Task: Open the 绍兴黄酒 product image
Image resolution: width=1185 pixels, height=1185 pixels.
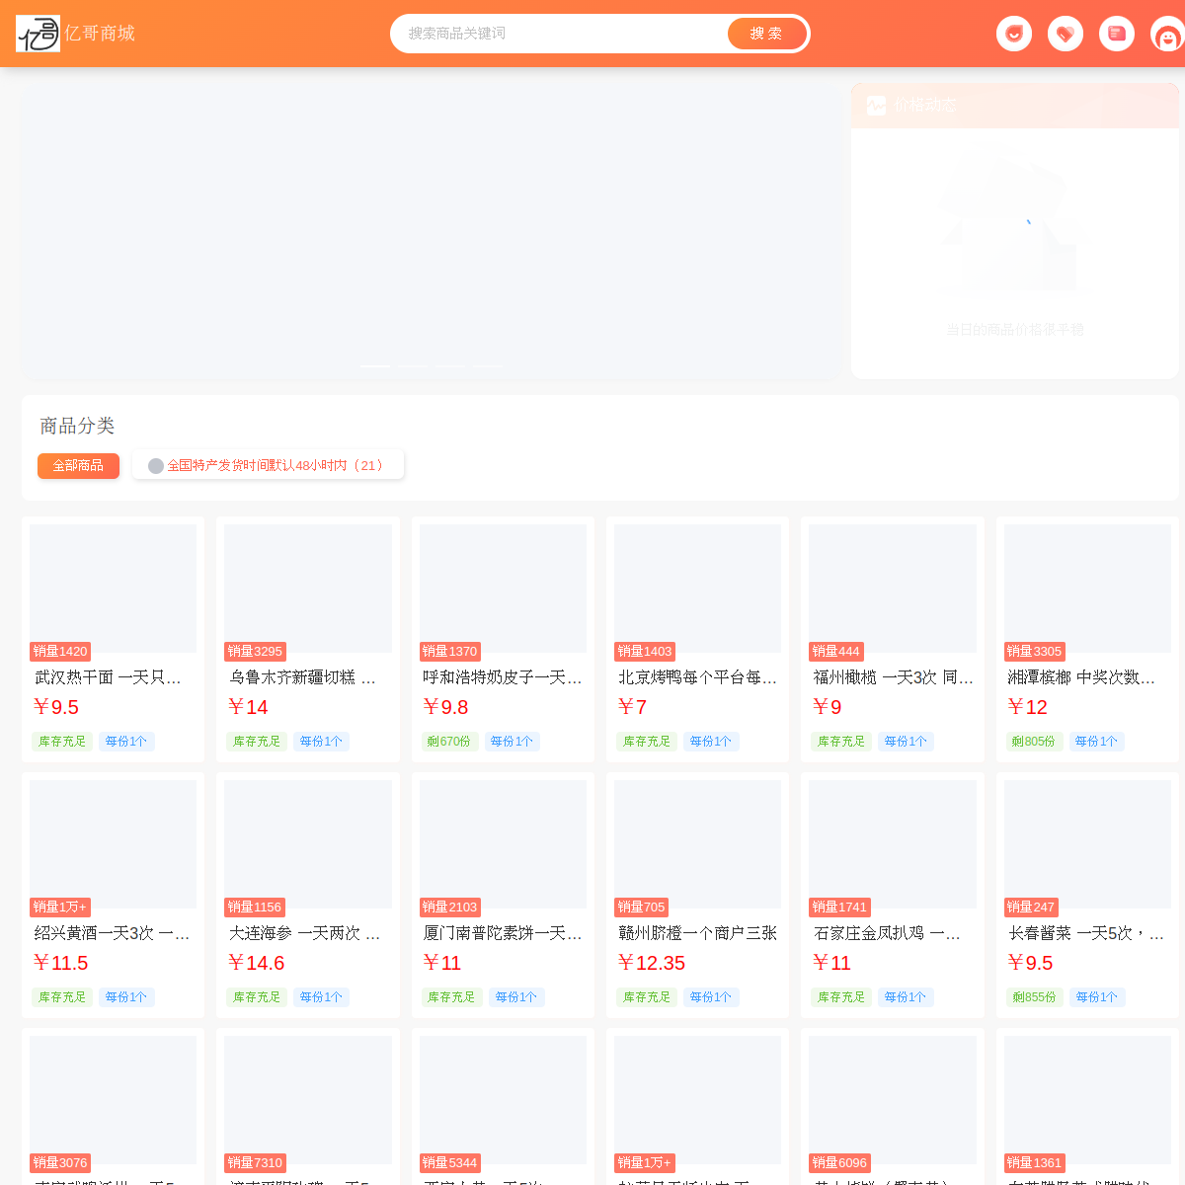Action: [x=113, y=844]
